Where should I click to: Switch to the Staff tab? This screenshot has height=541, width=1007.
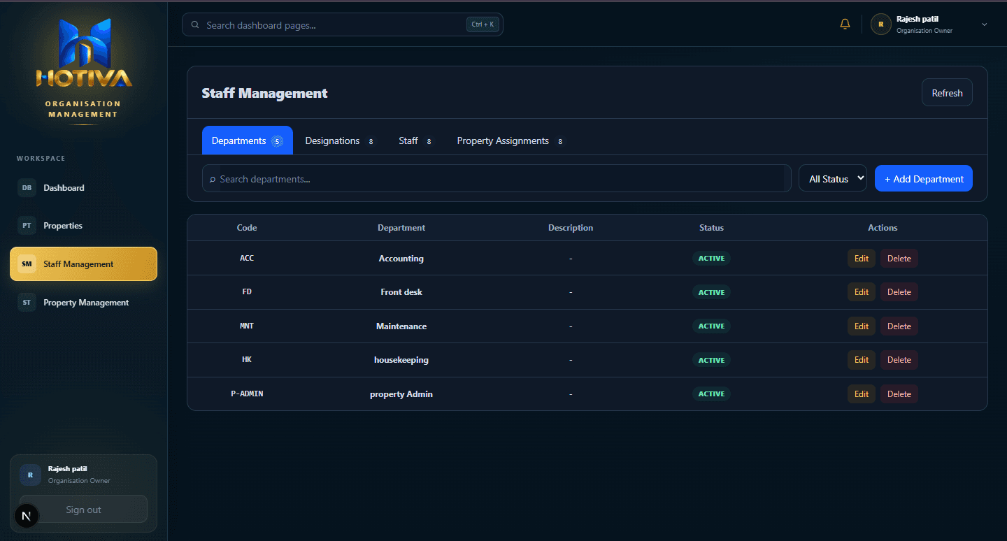(x=415, y=140)
